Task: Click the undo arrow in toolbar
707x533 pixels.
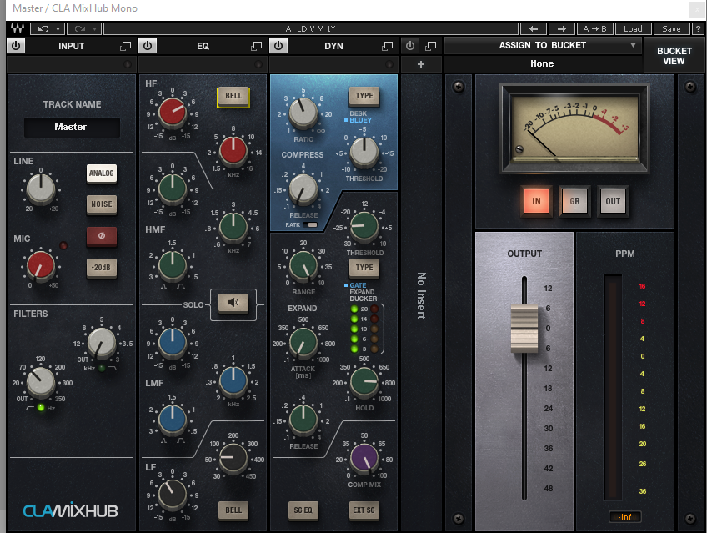Action: [42, 28]
